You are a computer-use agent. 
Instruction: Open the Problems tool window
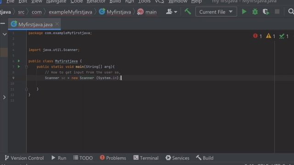(x=113, y=158)
